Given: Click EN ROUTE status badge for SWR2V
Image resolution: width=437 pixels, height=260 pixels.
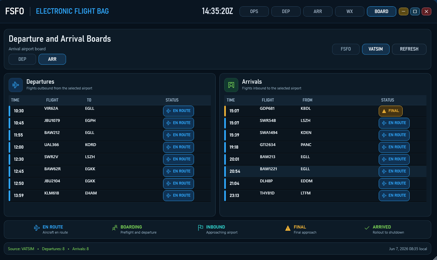Looking at the screenshot, I should [178, 159].
